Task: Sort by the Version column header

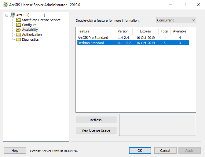Action: (x=123, y=31)
